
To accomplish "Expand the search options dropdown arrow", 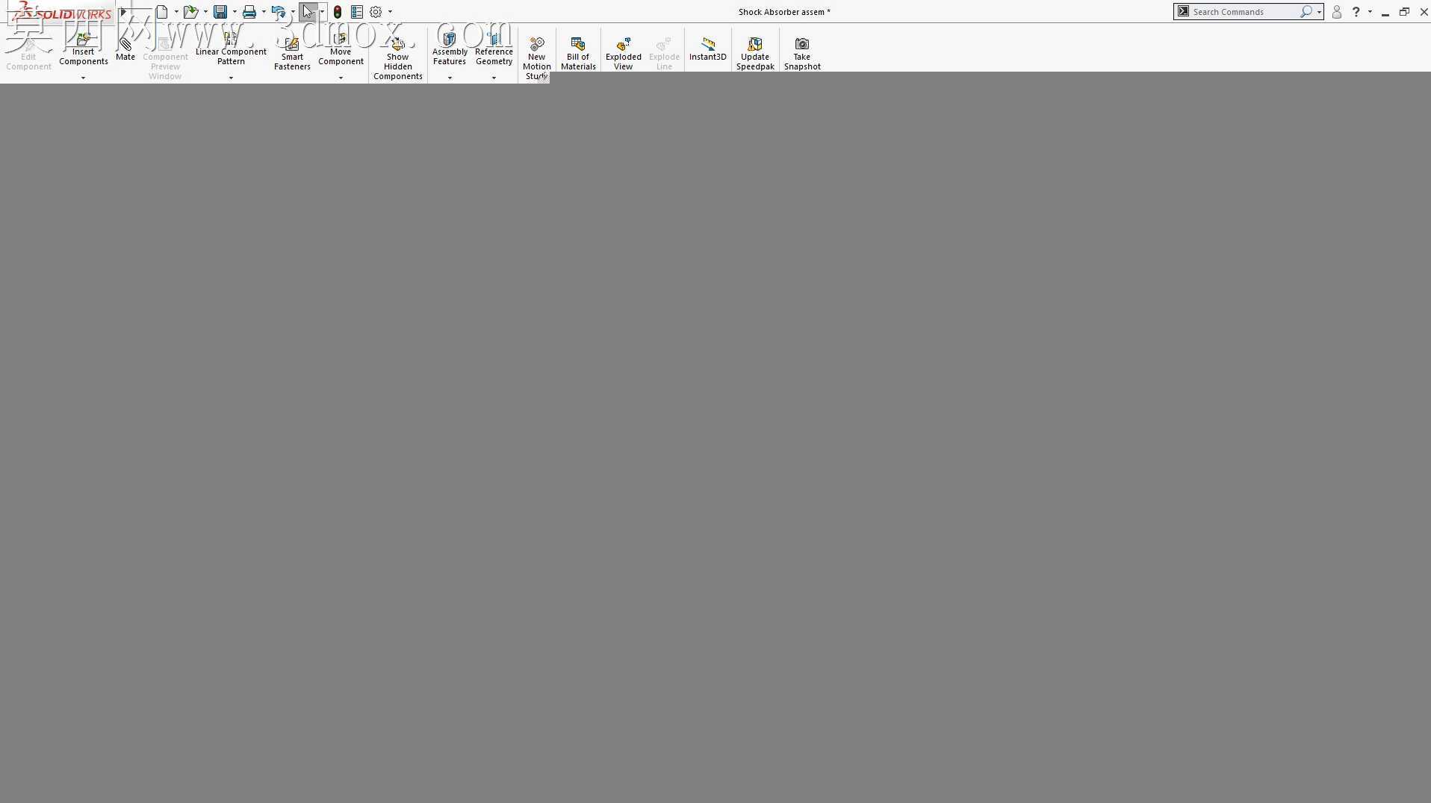I will (x=1320, y=12).
